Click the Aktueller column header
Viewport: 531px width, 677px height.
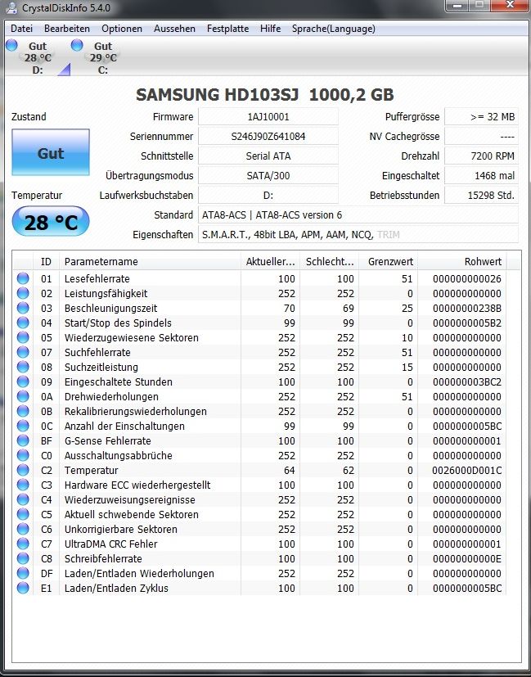(x=270, y=262)
